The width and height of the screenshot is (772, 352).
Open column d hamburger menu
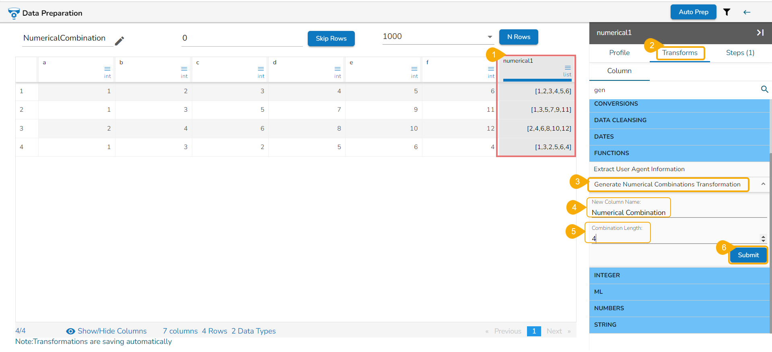coord(338,69)
